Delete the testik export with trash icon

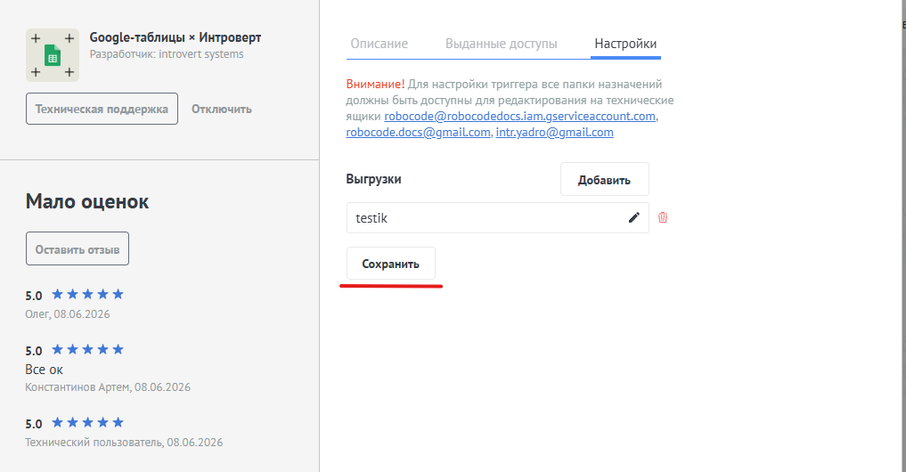coord(663,218)
